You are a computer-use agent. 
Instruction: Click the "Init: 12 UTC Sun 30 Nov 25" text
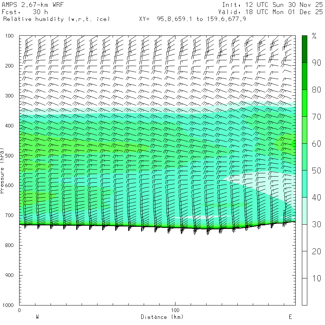[272, 5]
